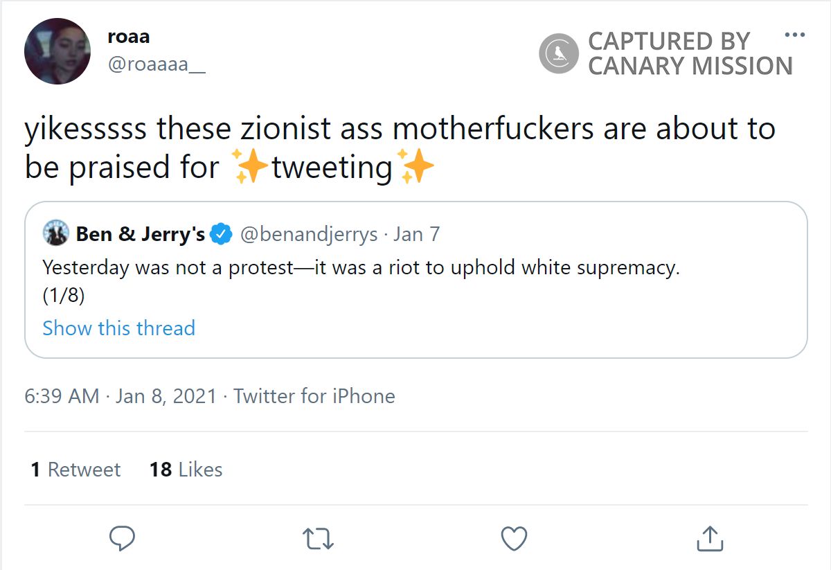This screenshot has height=570, width=831.
Task: Click the reply speech bubble icon
Action: click(121, 537)
